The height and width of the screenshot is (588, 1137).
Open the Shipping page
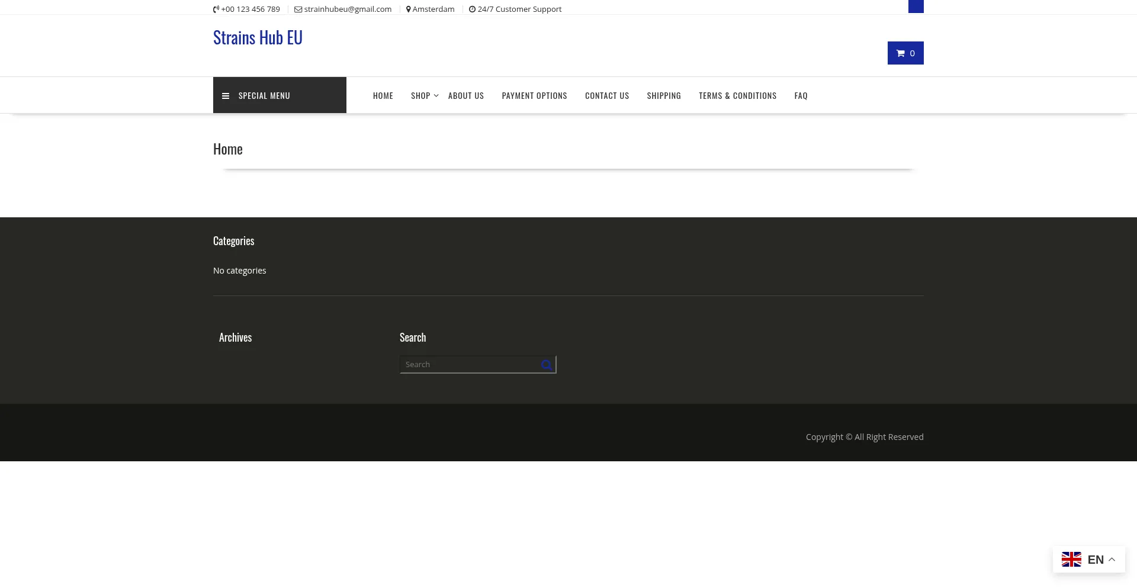point(664,96)
